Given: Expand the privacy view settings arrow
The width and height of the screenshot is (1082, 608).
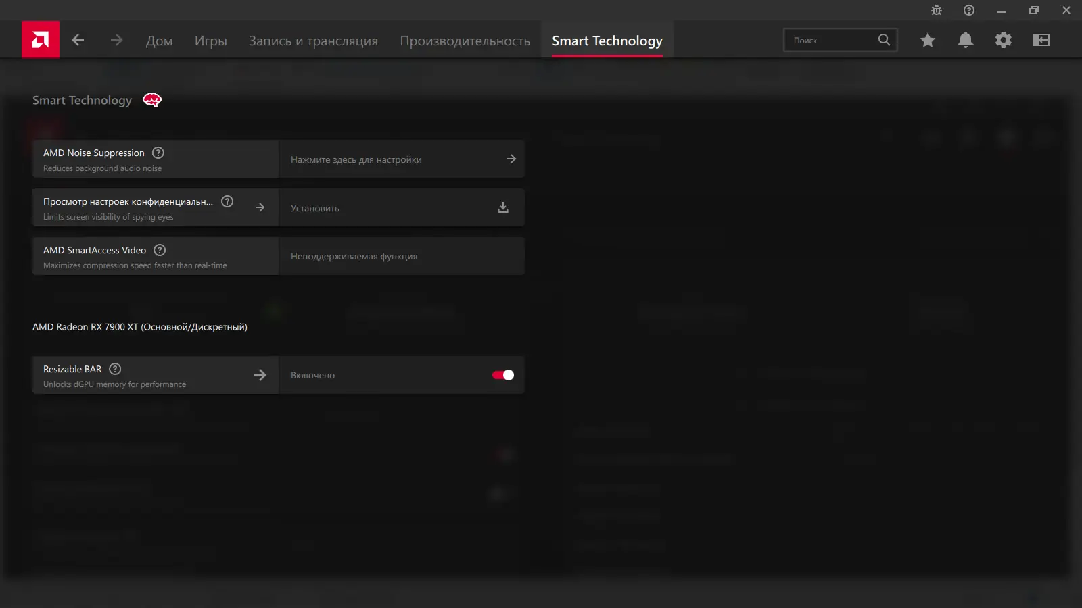Looking at the screenshot, I should pyautogui.click(x=260, y=207).
